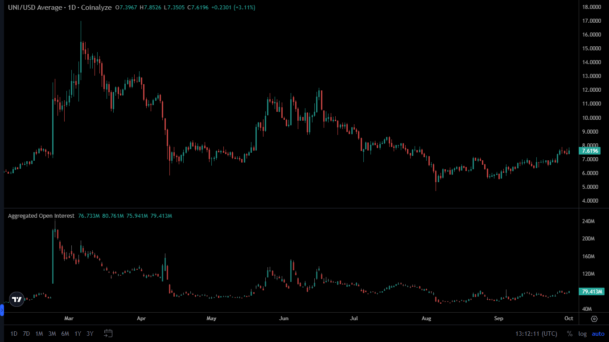Click the Sep label on time axis
This screenshot has height=342, width=609.
[x=499, y=319]
